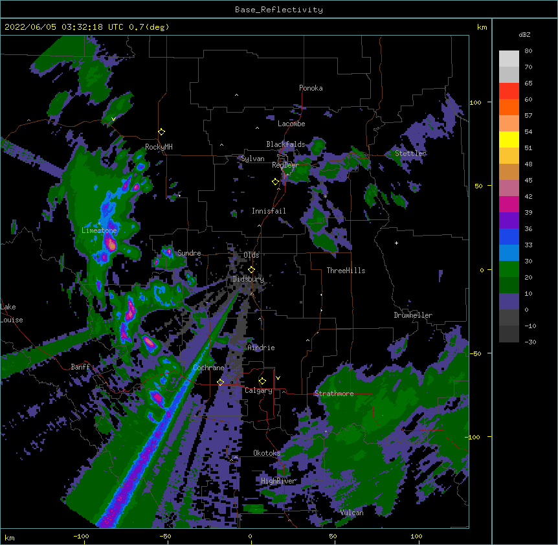Click the Okotoks city label

(x=267, y=453)
